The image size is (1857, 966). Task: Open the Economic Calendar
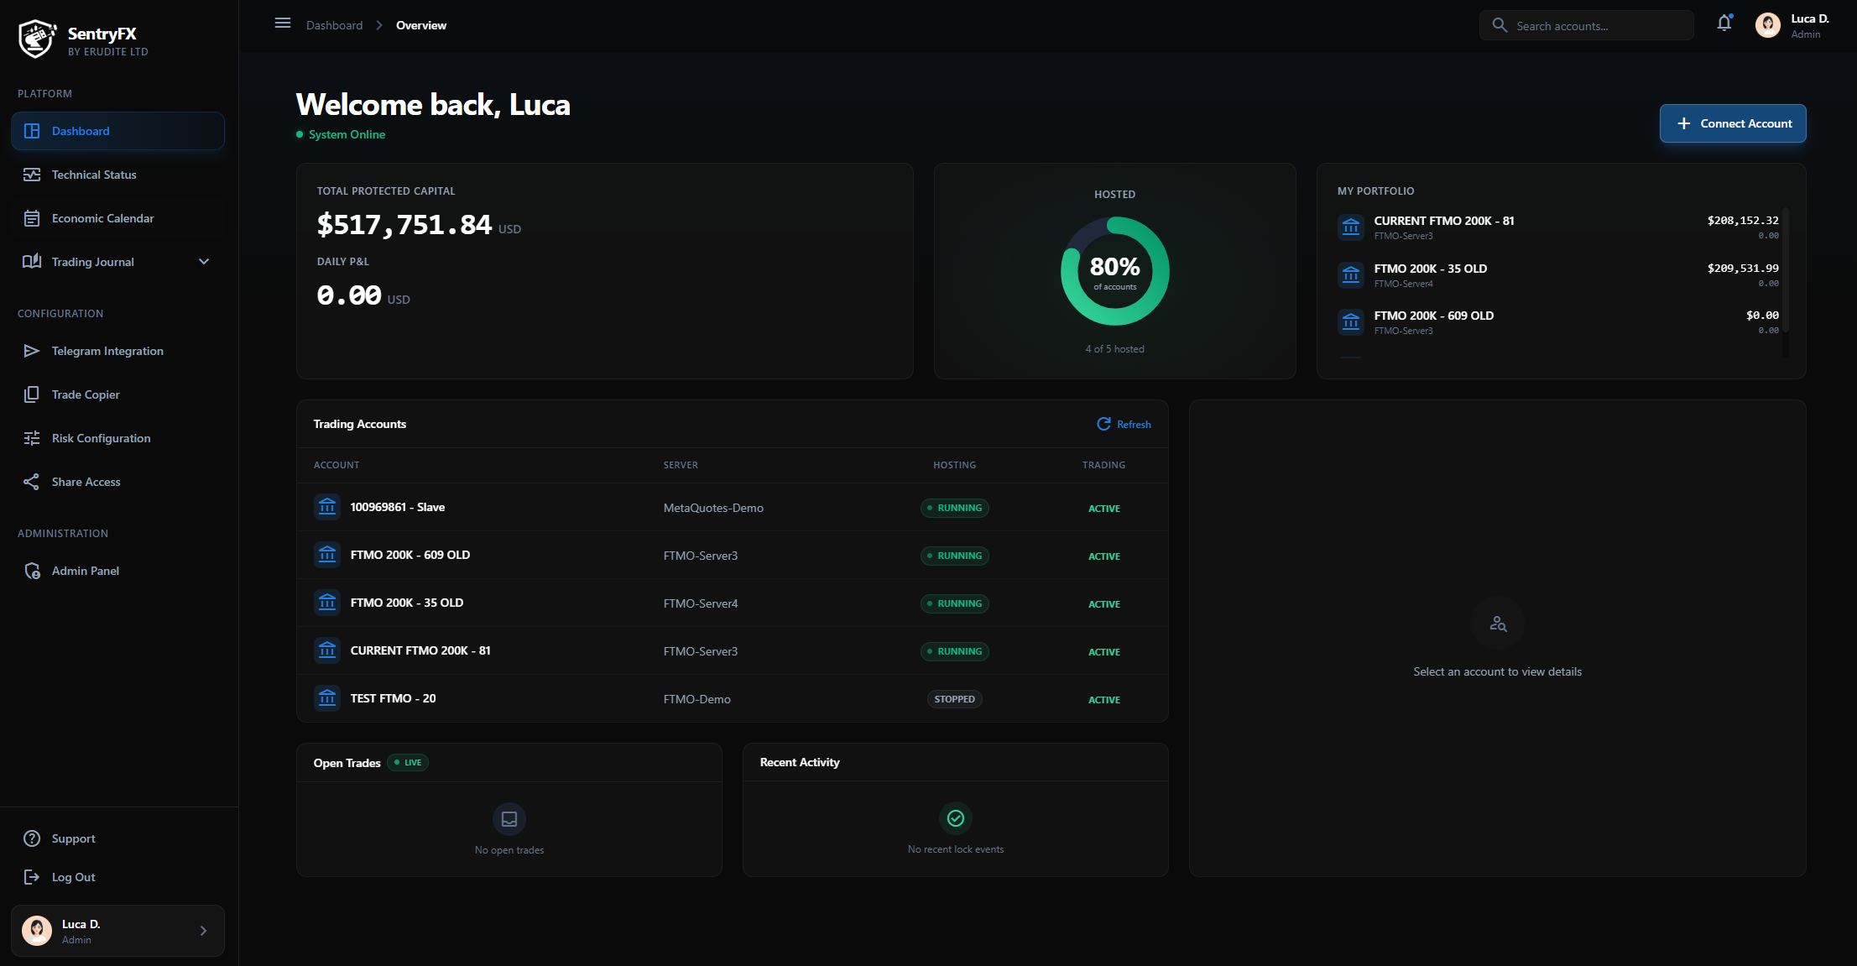click(x=102, y=218)
